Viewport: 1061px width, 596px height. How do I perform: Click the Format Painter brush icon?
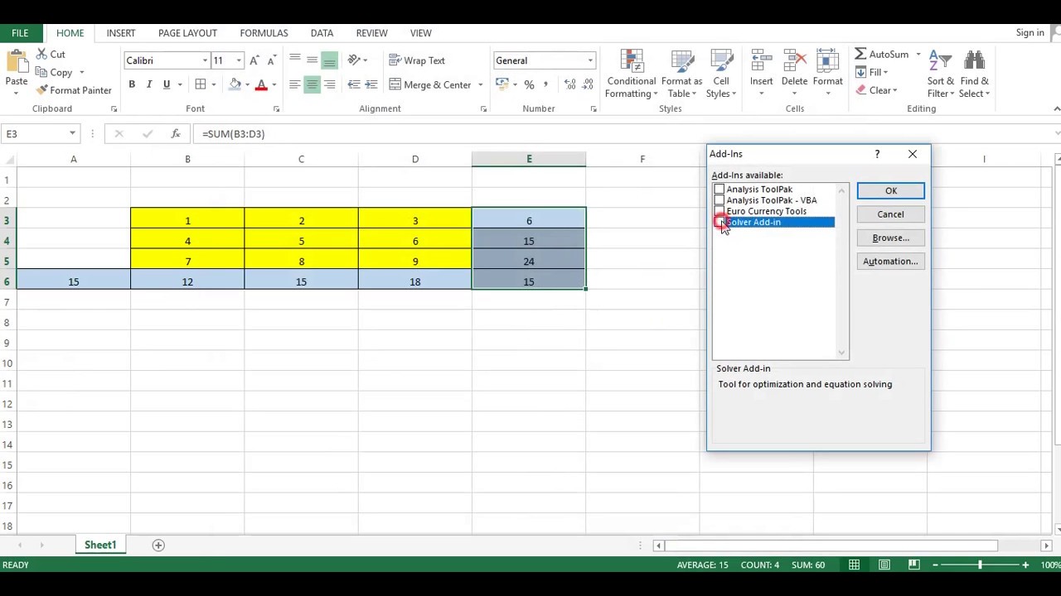pos(41,90)
